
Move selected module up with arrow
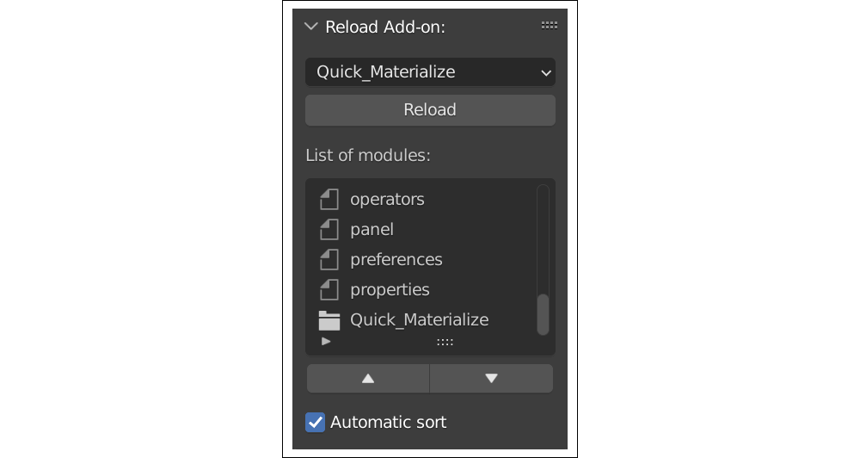click(368, 378)
